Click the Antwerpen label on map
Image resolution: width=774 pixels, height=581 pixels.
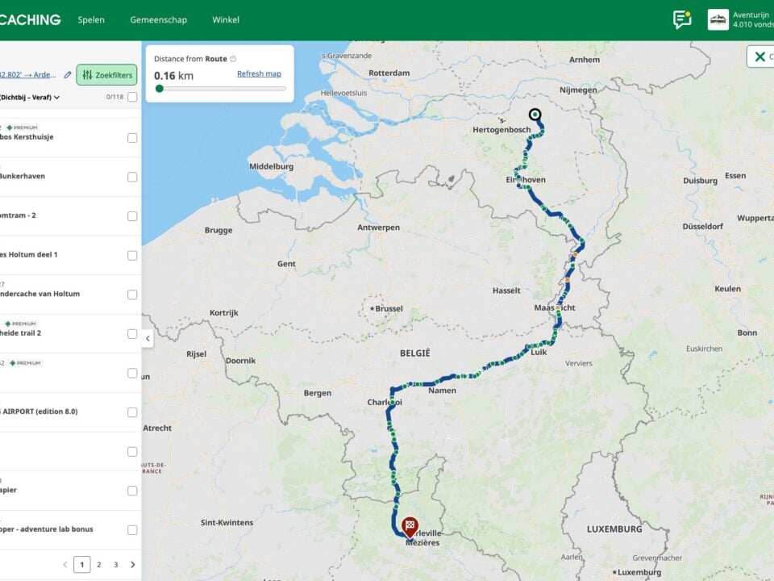pyautogui.click(x=379, y=228)
